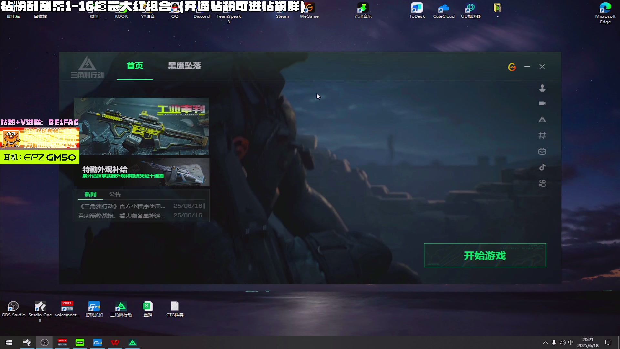620x349 pixels.
Task: Click the microphone tray icon
Action: [x=554, y=343]
